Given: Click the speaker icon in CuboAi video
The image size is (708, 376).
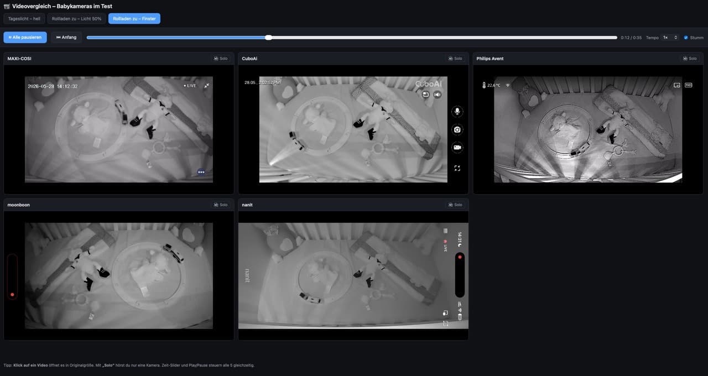Looking at the screenshot, I should tap(438, 95).
